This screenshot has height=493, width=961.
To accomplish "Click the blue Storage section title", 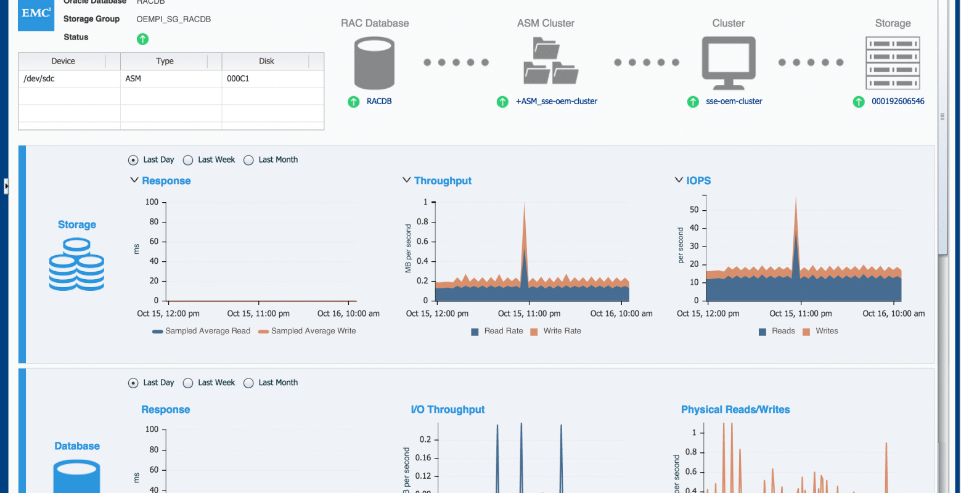I will click(x=77, y=225).
